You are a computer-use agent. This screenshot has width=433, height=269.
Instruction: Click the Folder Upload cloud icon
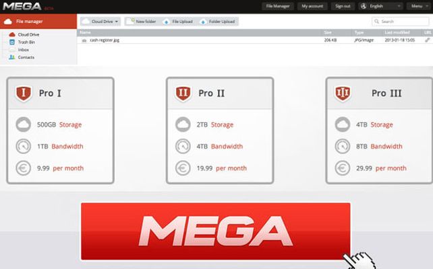pyautogui.click(x=203, y=22)
